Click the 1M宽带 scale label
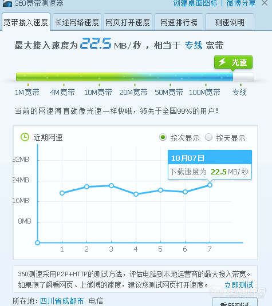Viewport: 272px width, 306px height. coord(27,92)
